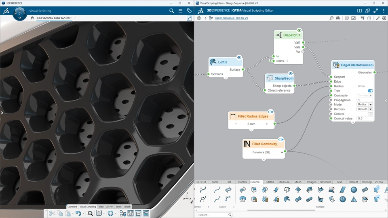This screenshot has height=218, width=388.
Task: Click the split view icon in editor header
Action: coord(360,10)
